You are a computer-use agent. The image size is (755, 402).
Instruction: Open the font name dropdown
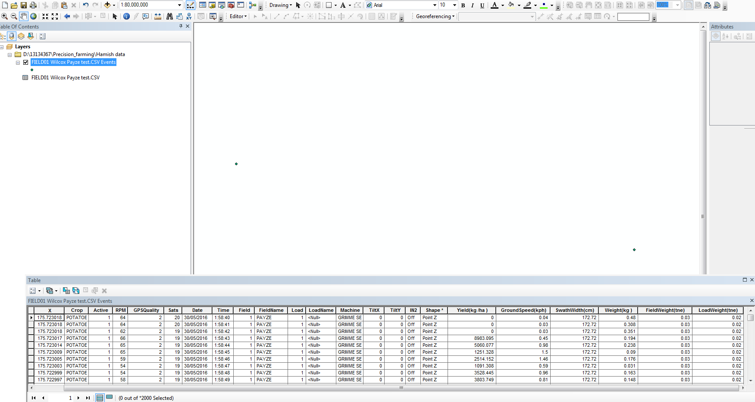pyautogui.click(x=435, y=5)
